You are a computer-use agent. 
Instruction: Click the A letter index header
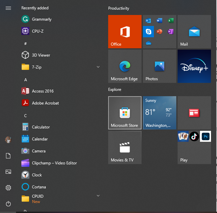pyautogui.click(x=26, y=80)
